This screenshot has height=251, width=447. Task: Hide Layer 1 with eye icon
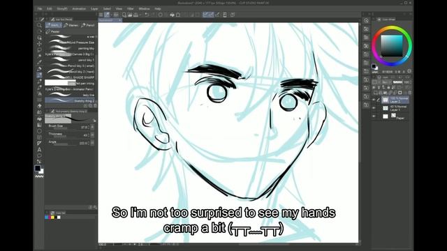374,108
